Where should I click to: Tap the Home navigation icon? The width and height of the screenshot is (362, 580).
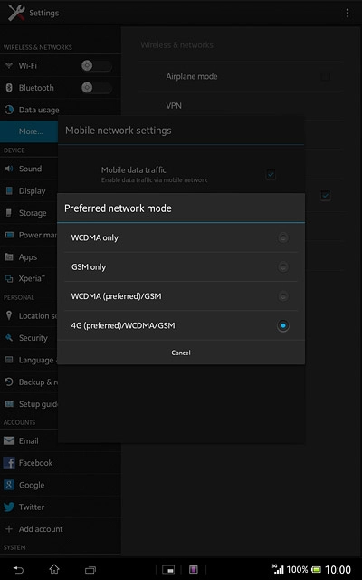tap(54, 569)
